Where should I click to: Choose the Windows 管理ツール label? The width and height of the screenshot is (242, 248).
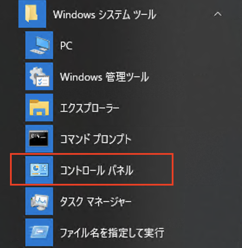click(x=105, y=77)
